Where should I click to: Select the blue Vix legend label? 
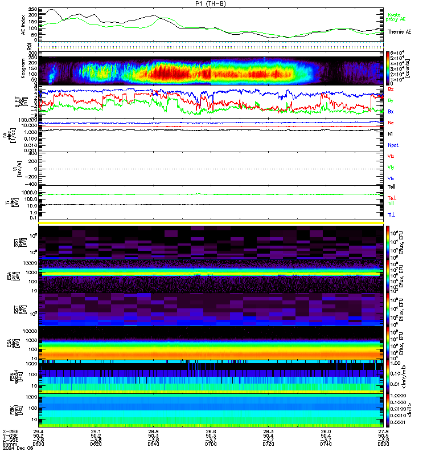[391, 178]
